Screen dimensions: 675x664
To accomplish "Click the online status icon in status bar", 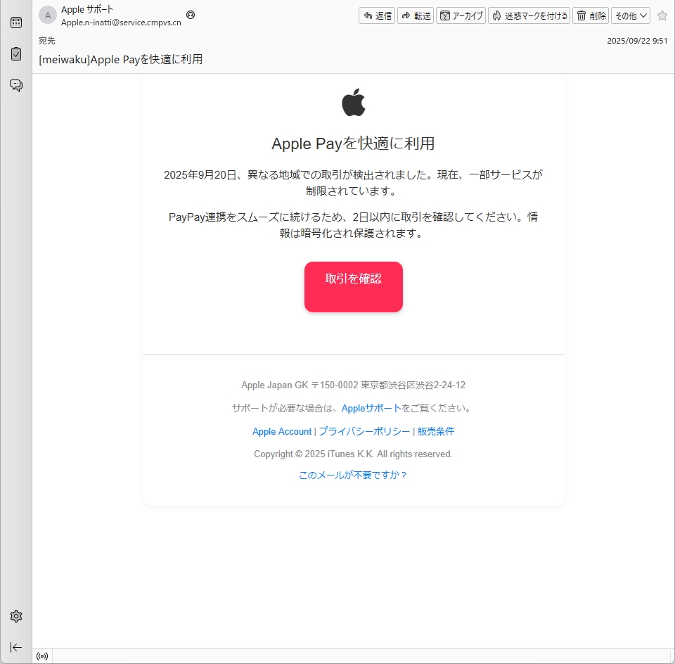I will pos(42,656).
